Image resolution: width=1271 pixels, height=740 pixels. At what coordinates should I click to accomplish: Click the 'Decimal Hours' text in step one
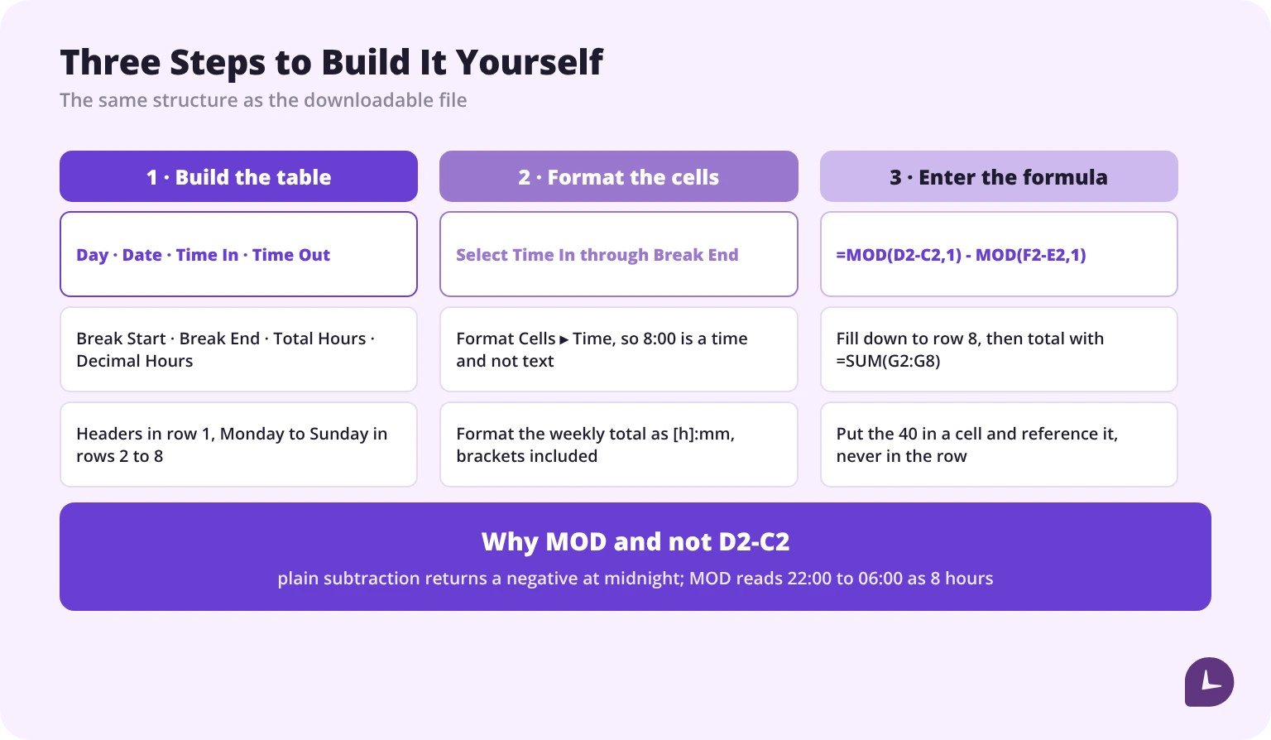click(135, 361)
